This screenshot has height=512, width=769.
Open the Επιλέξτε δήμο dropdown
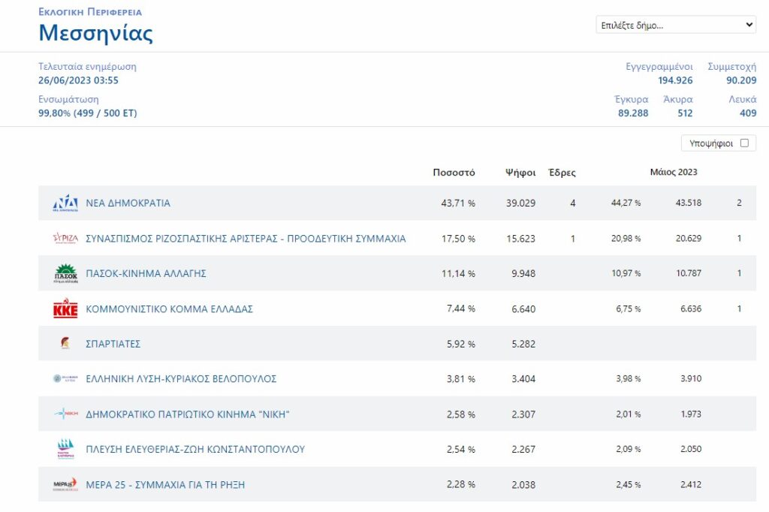point(676,25)
